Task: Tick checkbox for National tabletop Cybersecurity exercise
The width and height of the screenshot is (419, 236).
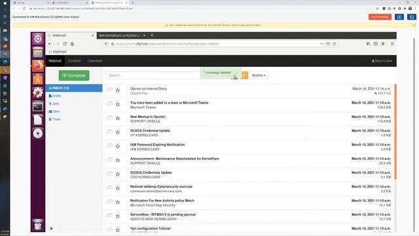Action: pos(110,187)
